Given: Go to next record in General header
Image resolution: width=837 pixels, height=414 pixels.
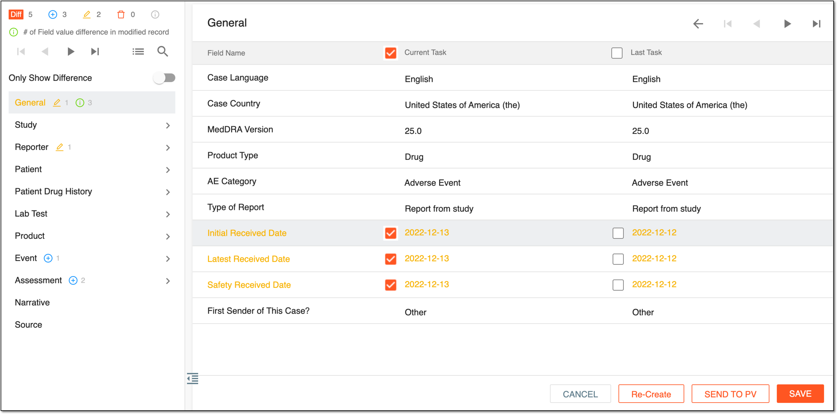Looking at the screenshot, I should coord(787,24).
